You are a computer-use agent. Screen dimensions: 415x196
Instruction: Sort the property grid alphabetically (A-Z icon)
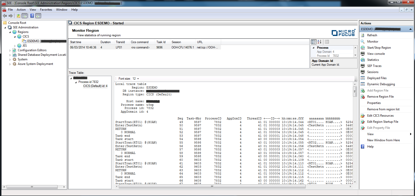[319, 42]
